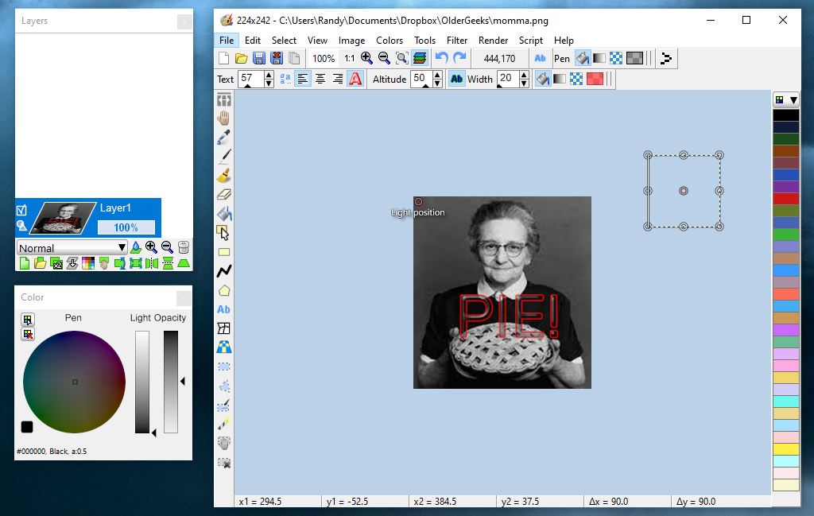
Task: Toggle pen gradient fill option
Action: click(599, 58)
